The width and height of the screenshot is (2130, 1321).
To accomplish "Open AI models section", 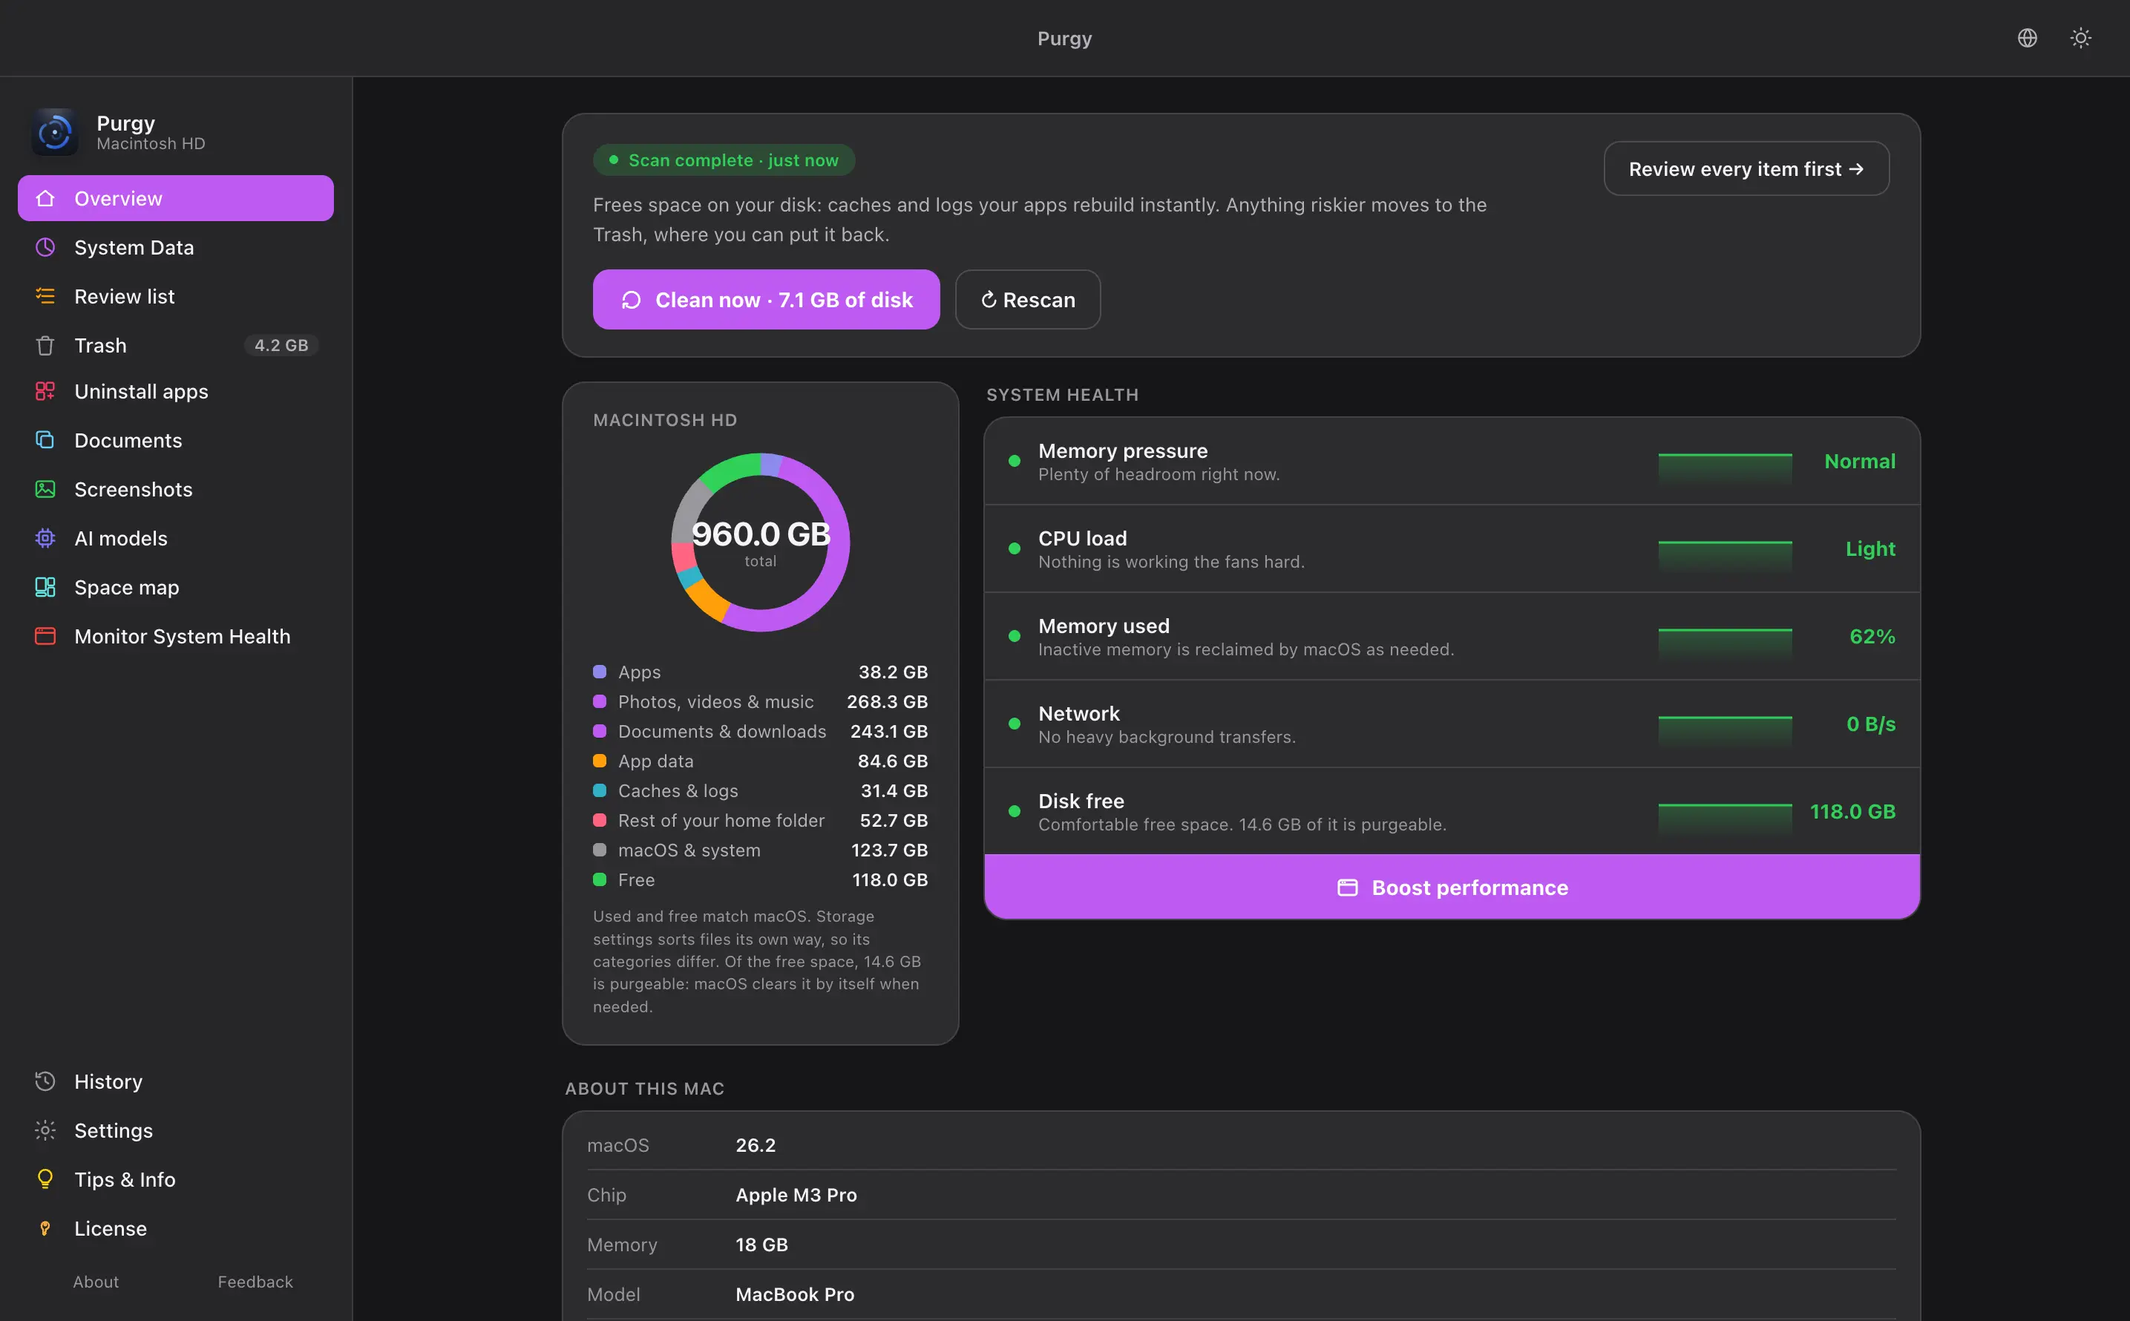I will click(176, 538).
